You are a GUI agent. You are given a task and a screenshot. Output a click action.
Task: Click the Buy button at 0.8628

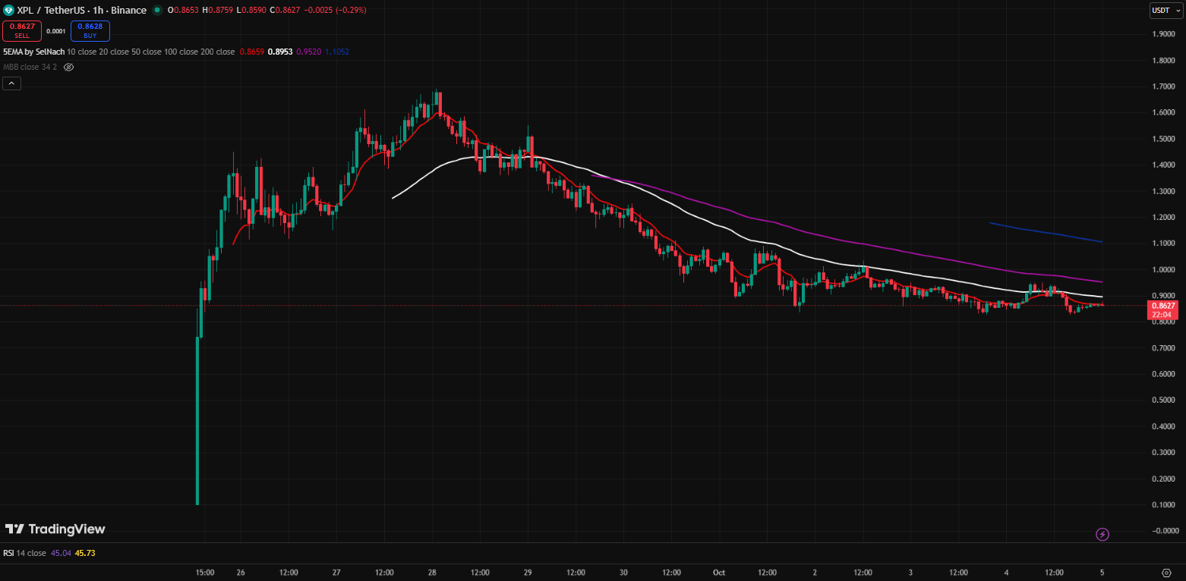click(x=90, y=31)
